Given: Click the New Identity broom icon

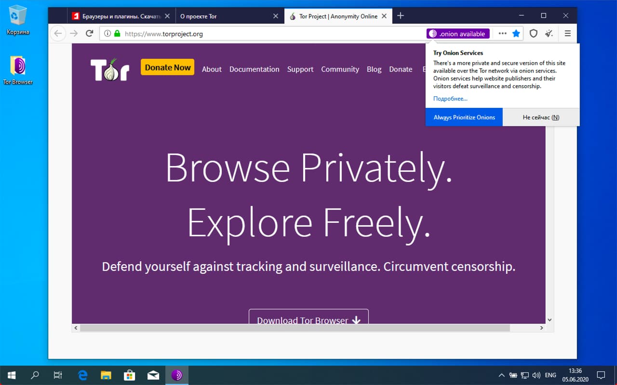Looking at the screenshot, I should tap(549, 34).
